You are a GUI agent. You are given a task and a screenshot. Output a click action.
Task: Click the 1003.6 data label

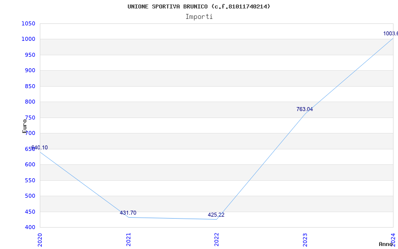point(391,33)
